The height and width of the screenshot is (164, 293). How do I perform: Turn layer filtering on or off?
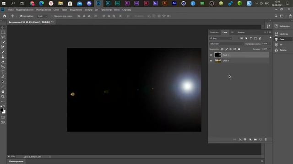tap(271, 38)
